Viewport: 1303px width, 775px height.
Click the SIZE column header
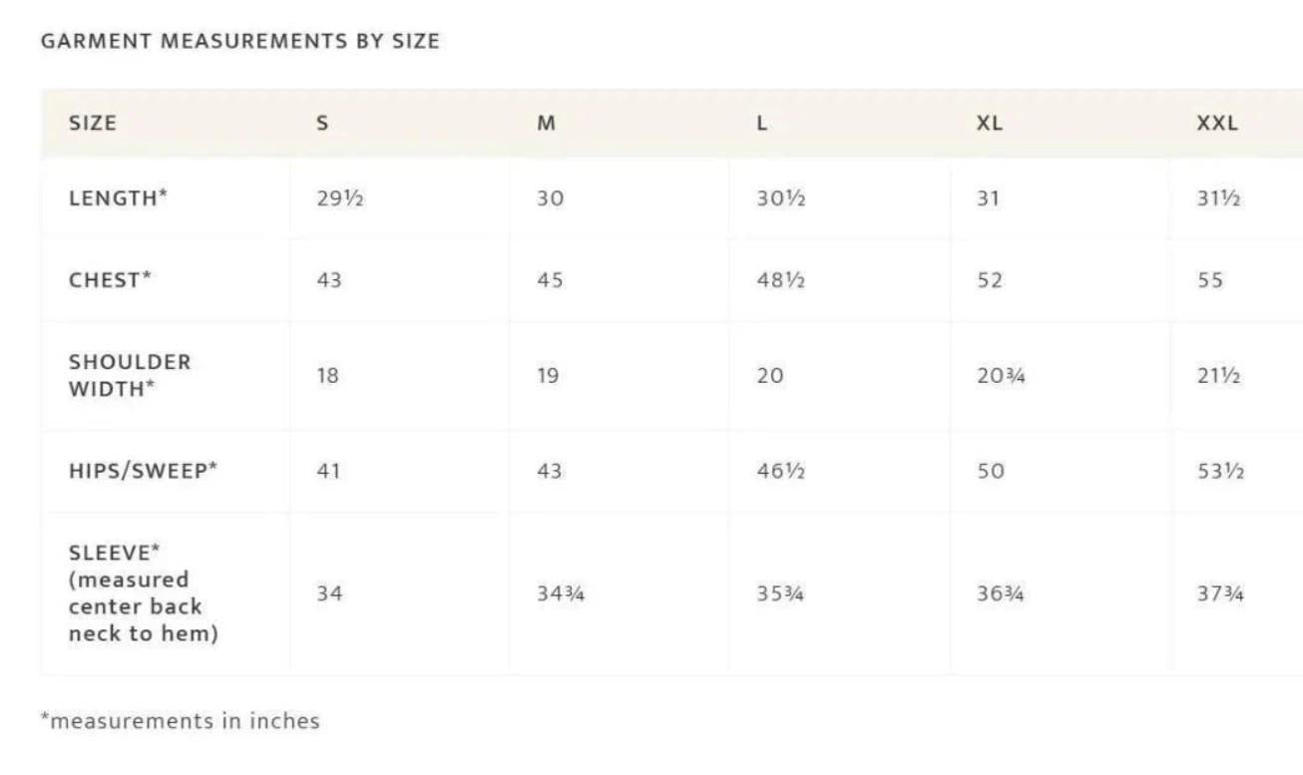tap(93, 124)
